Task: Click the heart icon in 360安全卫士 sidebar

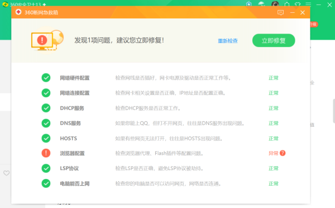Action: pyautogui.click(x=6, y=173)
